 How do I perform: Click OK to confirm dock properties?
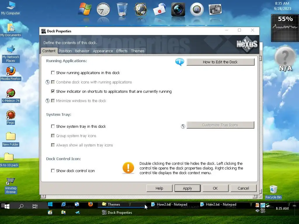pyautogui.click(x=215, y=188)
